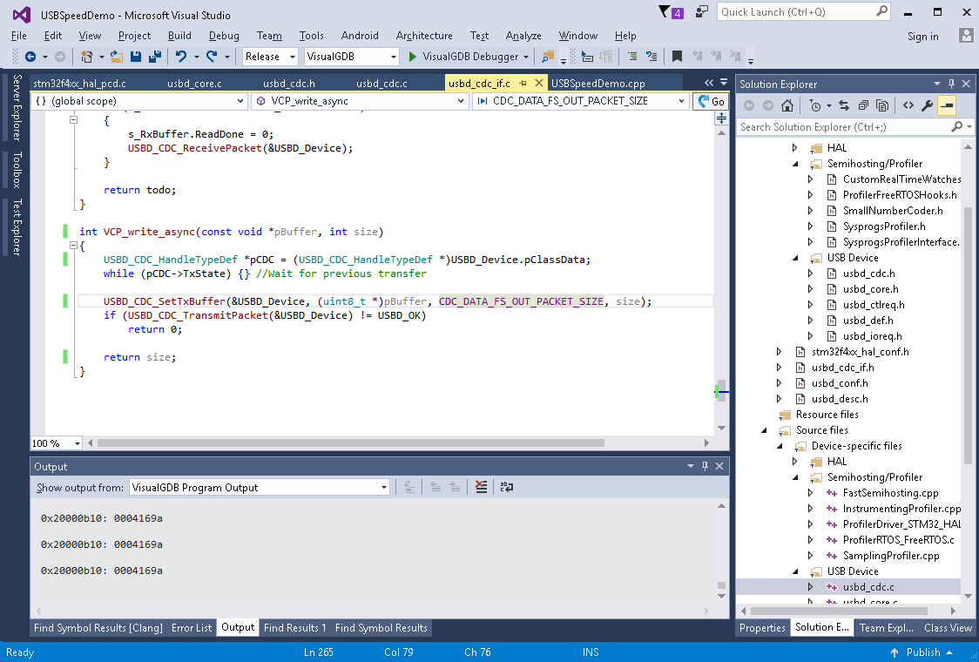
Task: Click Clear All icon in Output panel
Action: coord(482,487)
